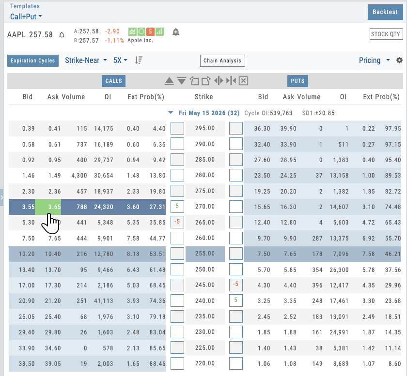407x376 pixels.
Task: Click the down triangle icon in strike toolbar
Action: click(x=181, y=81)
